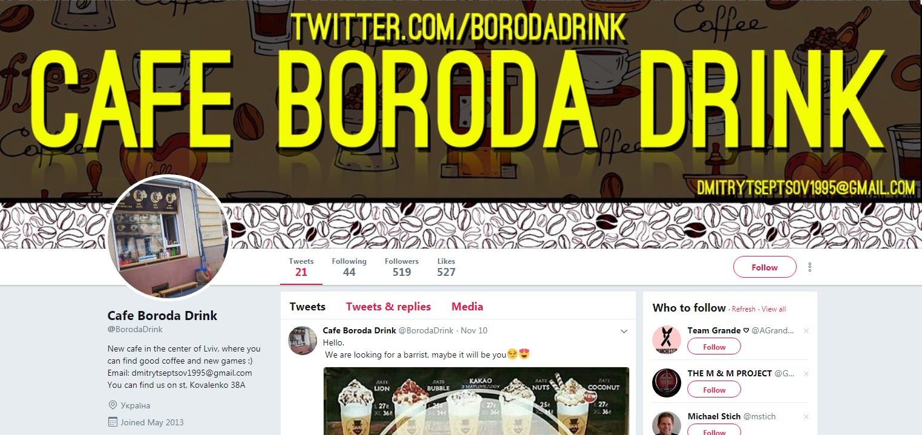
Task: Dismiss the Team Grande follow suggestion
Action: (806, 331)
